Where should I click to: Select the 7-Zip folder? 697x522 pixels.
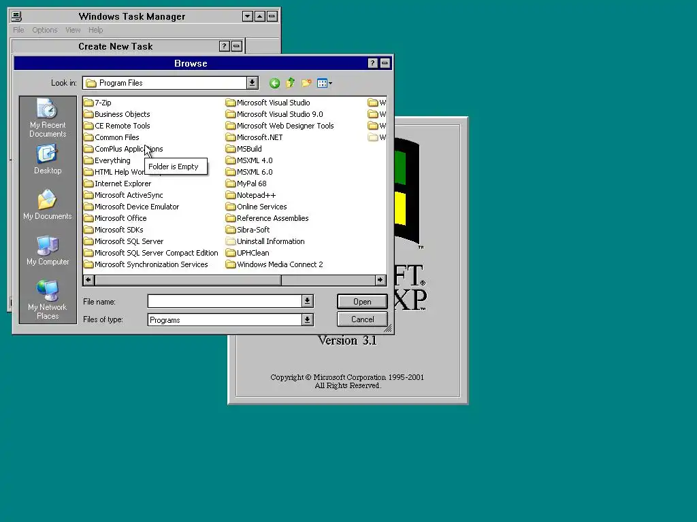pyautogui.click(x=98, y=103)
